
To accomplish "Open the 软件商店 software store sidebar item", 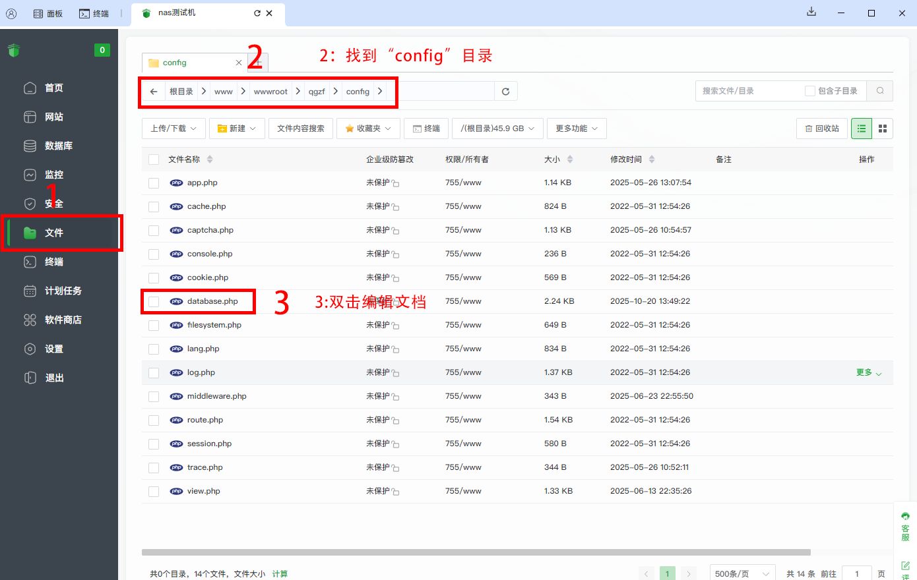I will coord(63,320).
